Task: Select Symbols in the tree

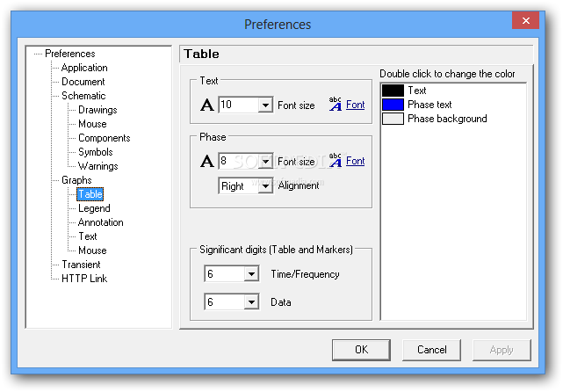Action: point(96,152)
